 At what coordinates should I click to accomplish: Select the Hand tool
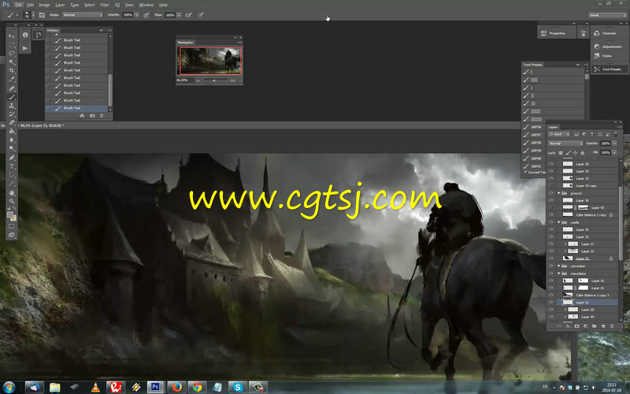pos(12,192)
